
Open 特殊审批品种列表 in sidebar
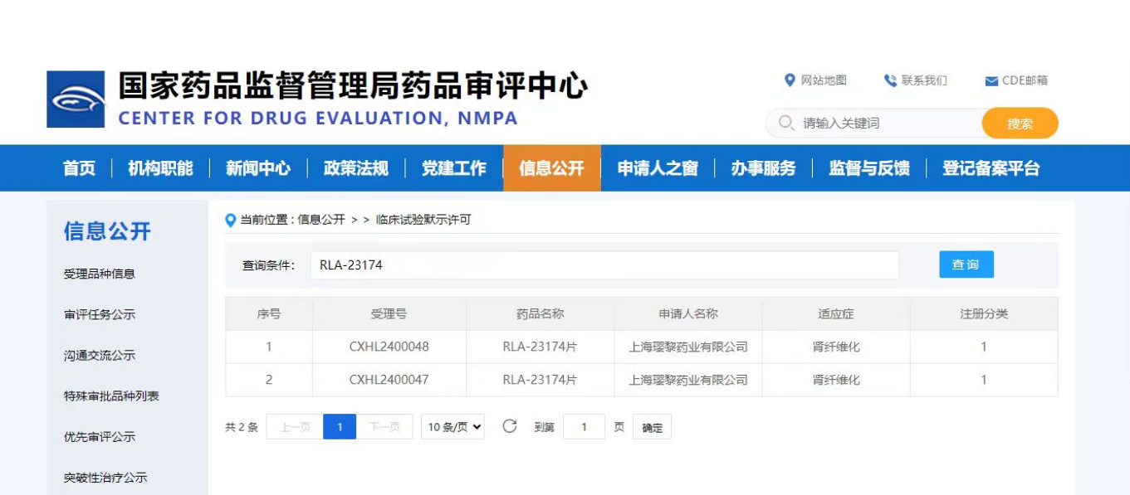(111, 396)
